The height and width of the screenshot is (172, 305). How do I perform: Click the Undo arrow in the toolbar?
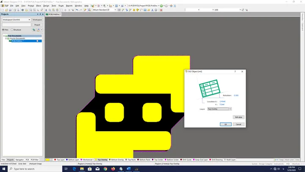click(x=77, y=10)
